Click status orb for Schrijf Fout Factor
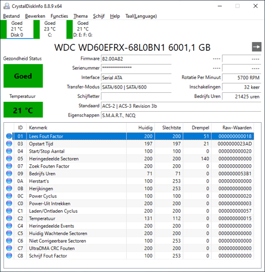This screenshot has height=272, width=265. [x=9, y=255]
